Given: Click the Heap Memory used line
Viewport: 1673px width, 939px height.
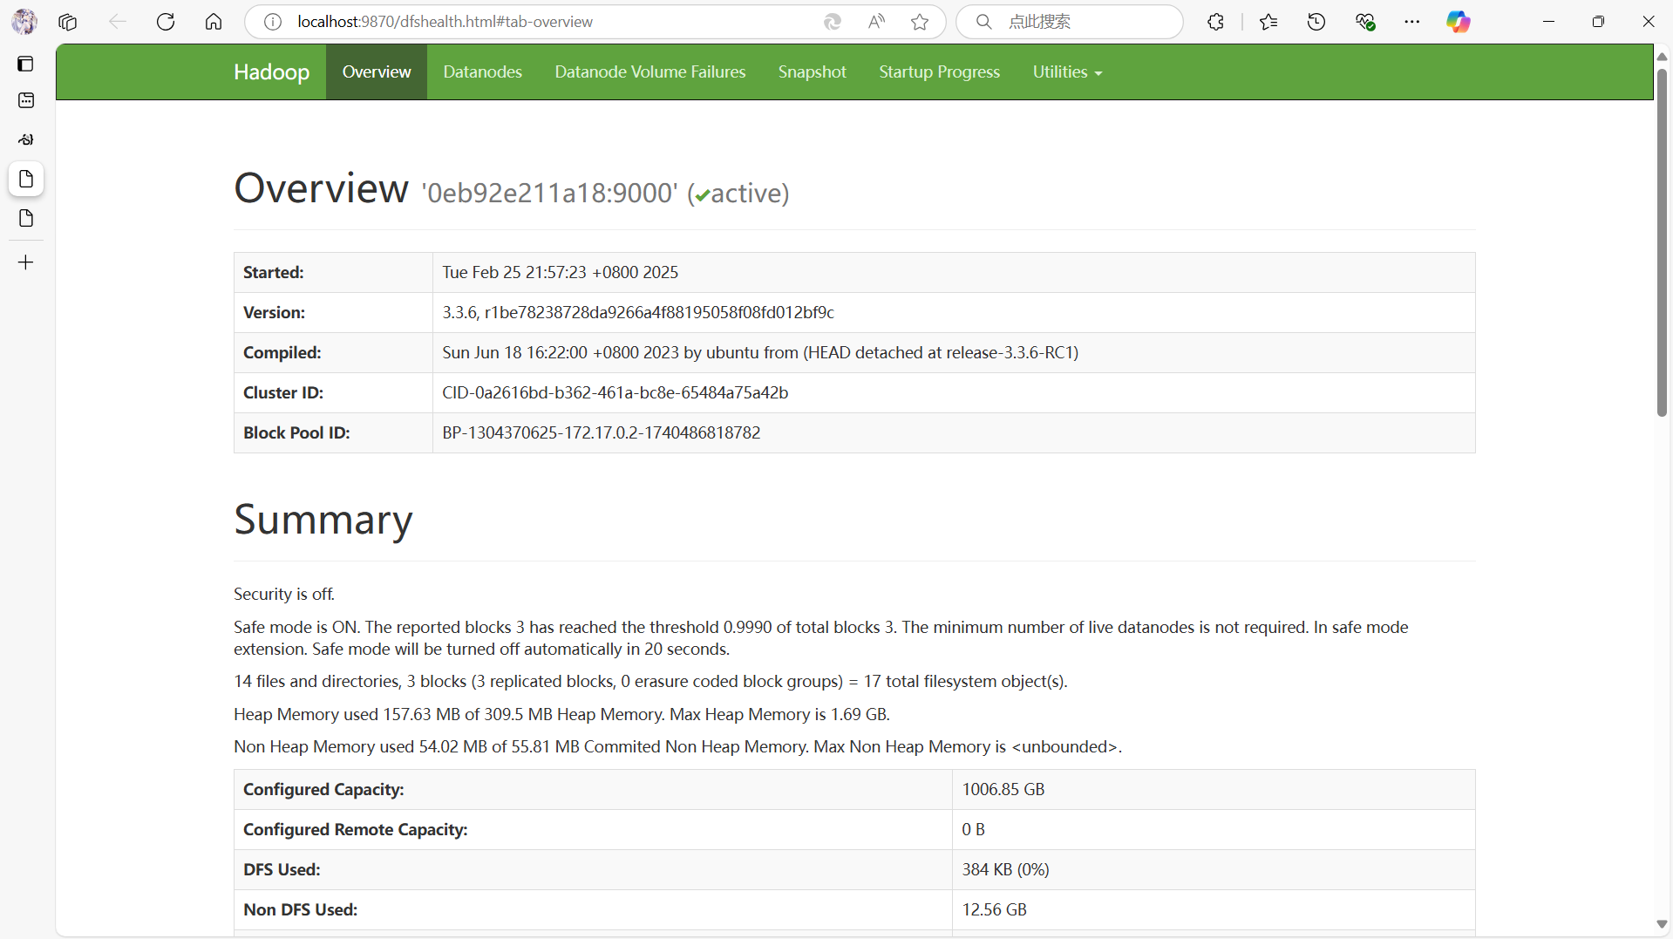Looking at the screenshot, I should click(561, 715).
